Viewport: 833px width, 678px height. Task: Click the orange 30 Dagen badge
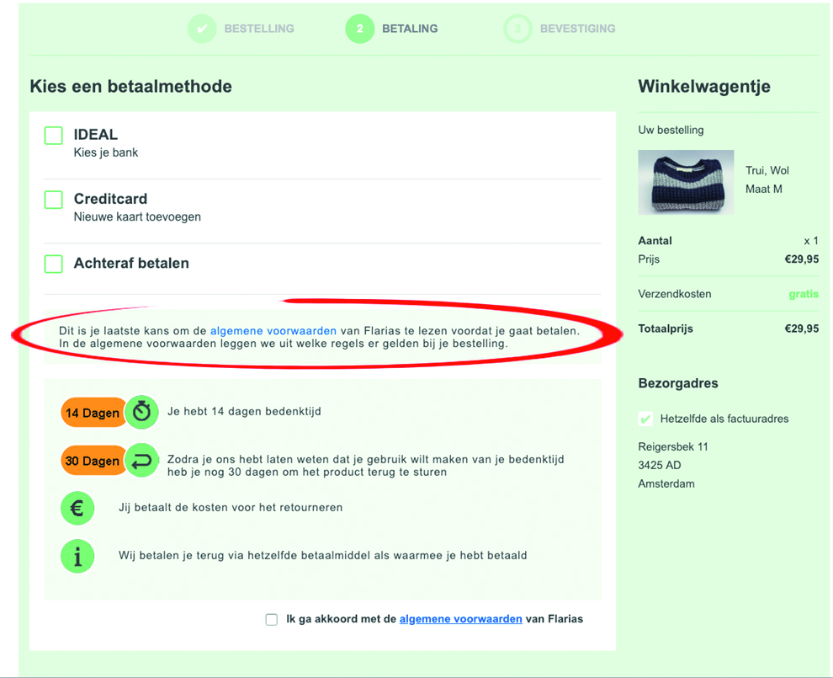click(x=93, y=461)
